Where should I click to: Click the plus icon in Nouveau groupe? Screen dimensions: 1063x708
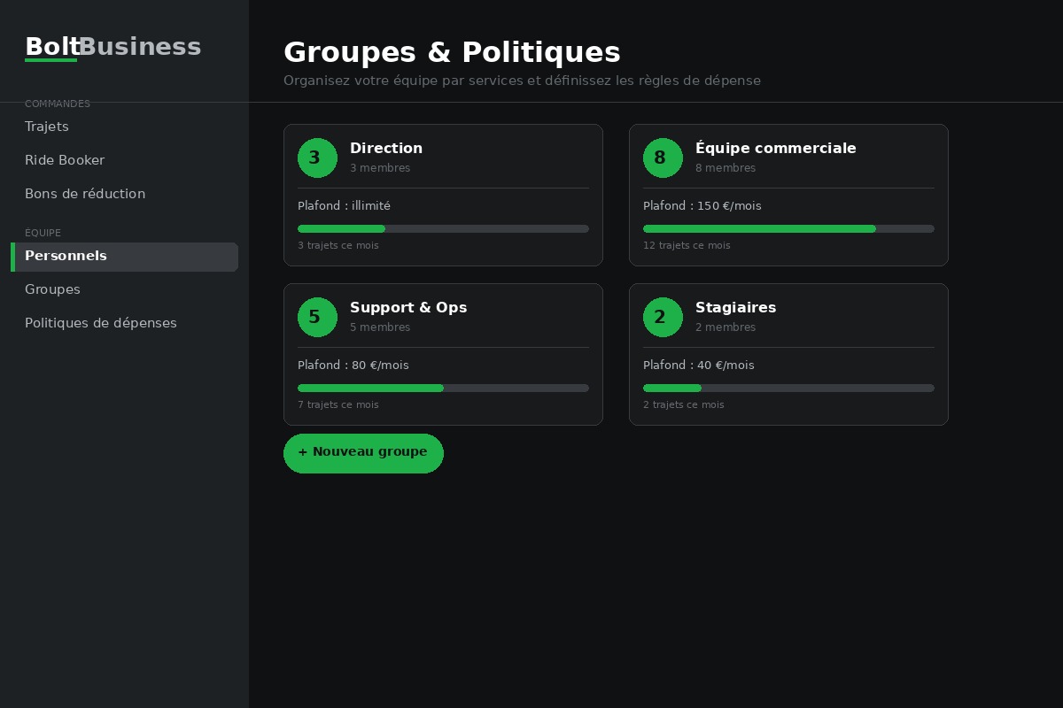point(304,452)
